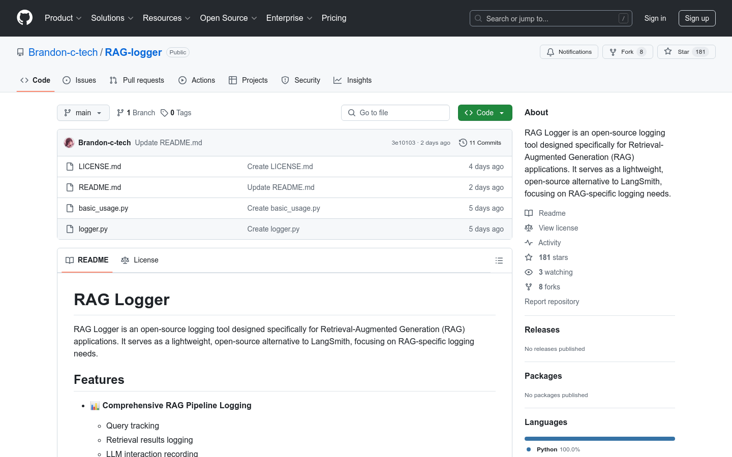Image resolution: width=732 pixels, height=457 pixels.
Task: Click Brandon-c-tech commit author avatar
Action: (69, 143)
